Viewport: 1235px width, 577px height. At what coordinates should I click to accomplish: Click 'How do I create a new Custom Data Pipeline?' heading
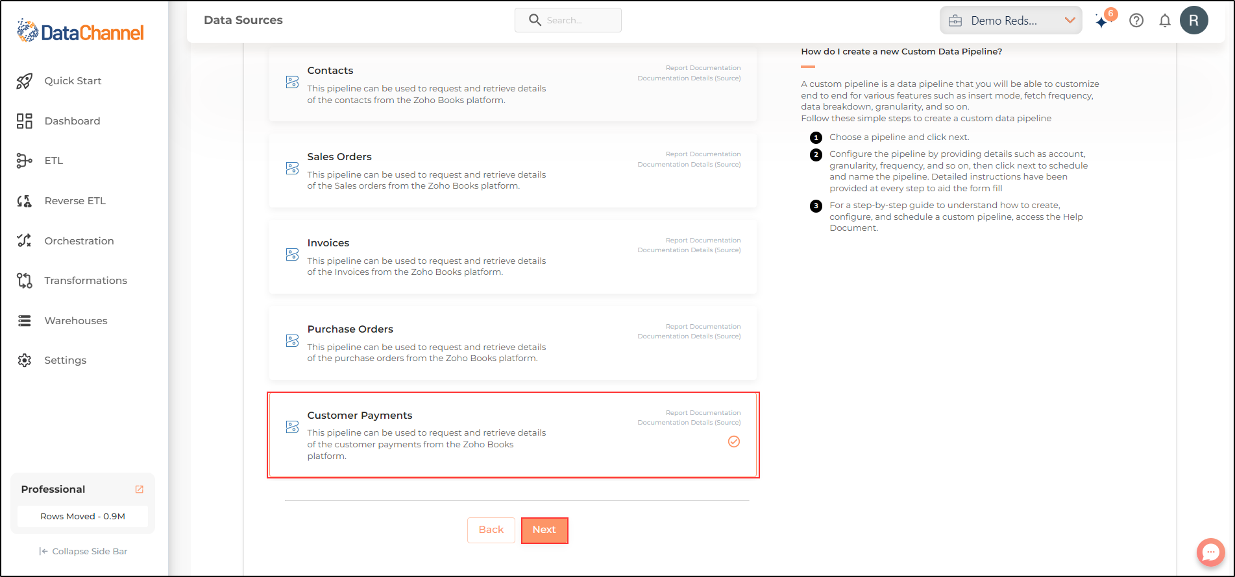901,52
